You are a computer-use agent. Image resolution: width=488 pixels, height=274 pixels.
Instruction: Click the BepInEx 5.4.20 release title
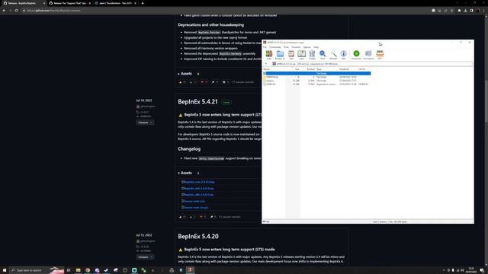click(x=198, y=237)
